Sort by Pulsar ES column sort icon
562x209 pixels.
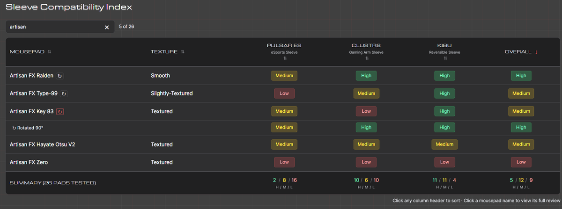[284, 58]
